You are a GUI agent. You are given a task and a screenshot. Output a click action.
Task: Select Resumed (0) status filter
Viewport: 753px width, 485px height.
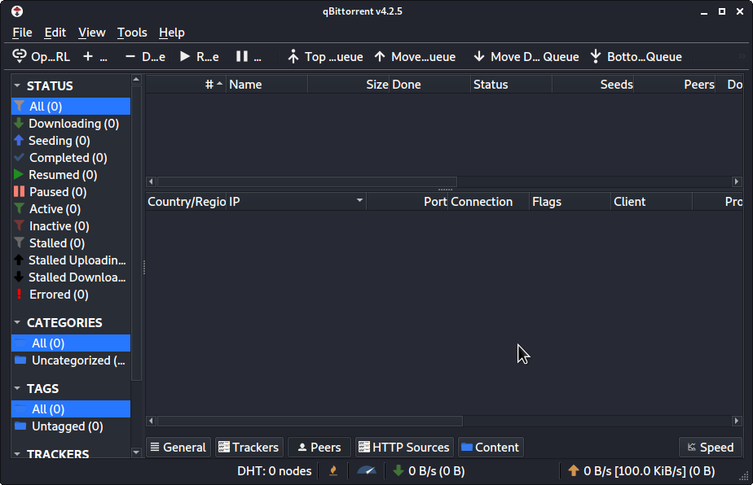click(71, 175)
